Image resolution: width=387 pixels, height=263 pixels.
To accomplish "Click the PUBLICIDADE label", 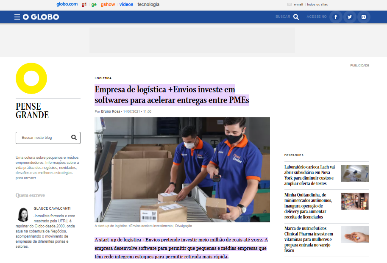I will point(359,65).
